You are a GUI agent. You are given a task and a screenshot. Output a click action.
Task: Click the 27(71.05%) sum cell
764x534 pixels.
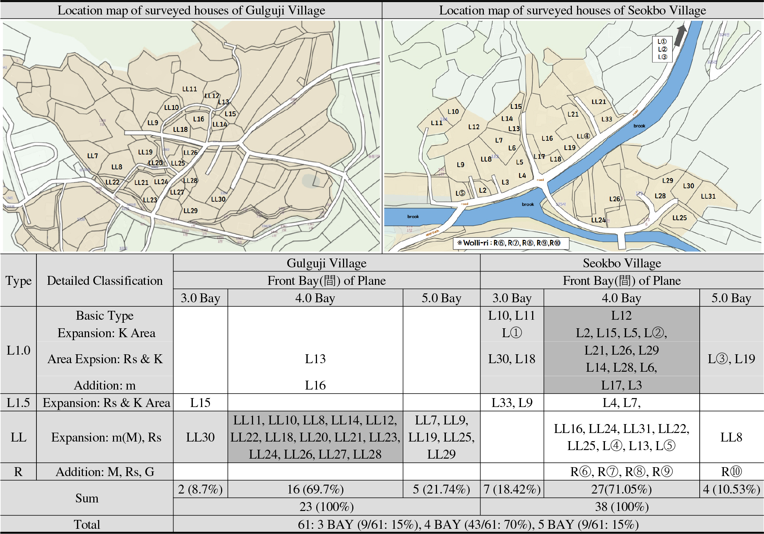tap(622, 489)
